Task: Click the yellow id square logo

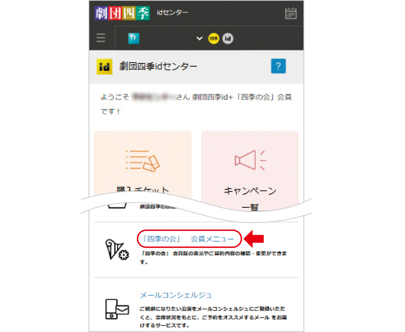Action: 104,67
